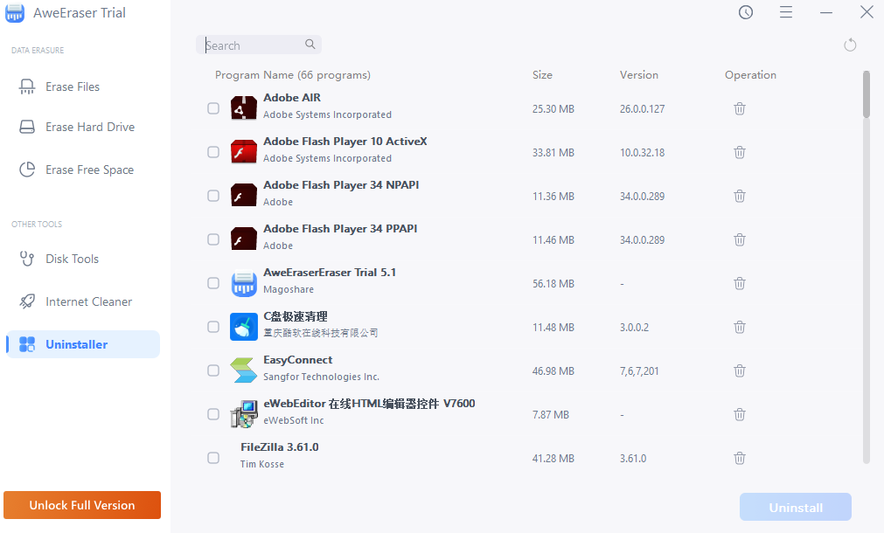Click Adobe Flash Player 10 ActiveX icon
Viewport: 884px width, 533px height.
(x=244, y=152)
